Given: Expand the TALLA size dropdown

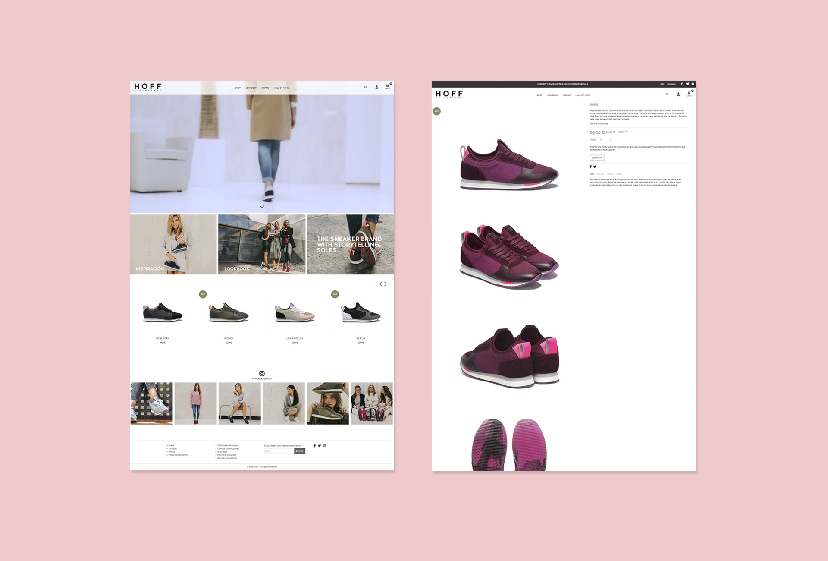Looking at the screenshot, I should coord(605,139).
